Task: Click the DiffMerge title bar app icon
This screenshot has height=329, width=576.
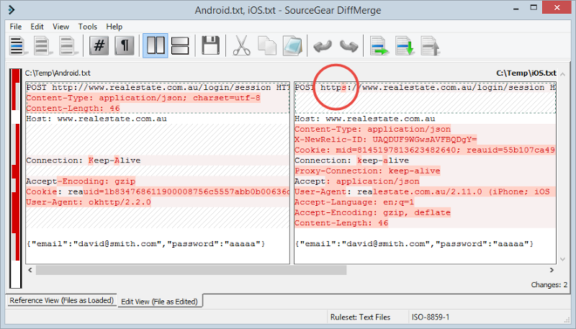Action: (x=12, y=9)
